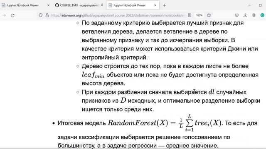The height and width of the screenshot is (149, 266).
Task: Open the green extension icon
Action: coord(262,15)
